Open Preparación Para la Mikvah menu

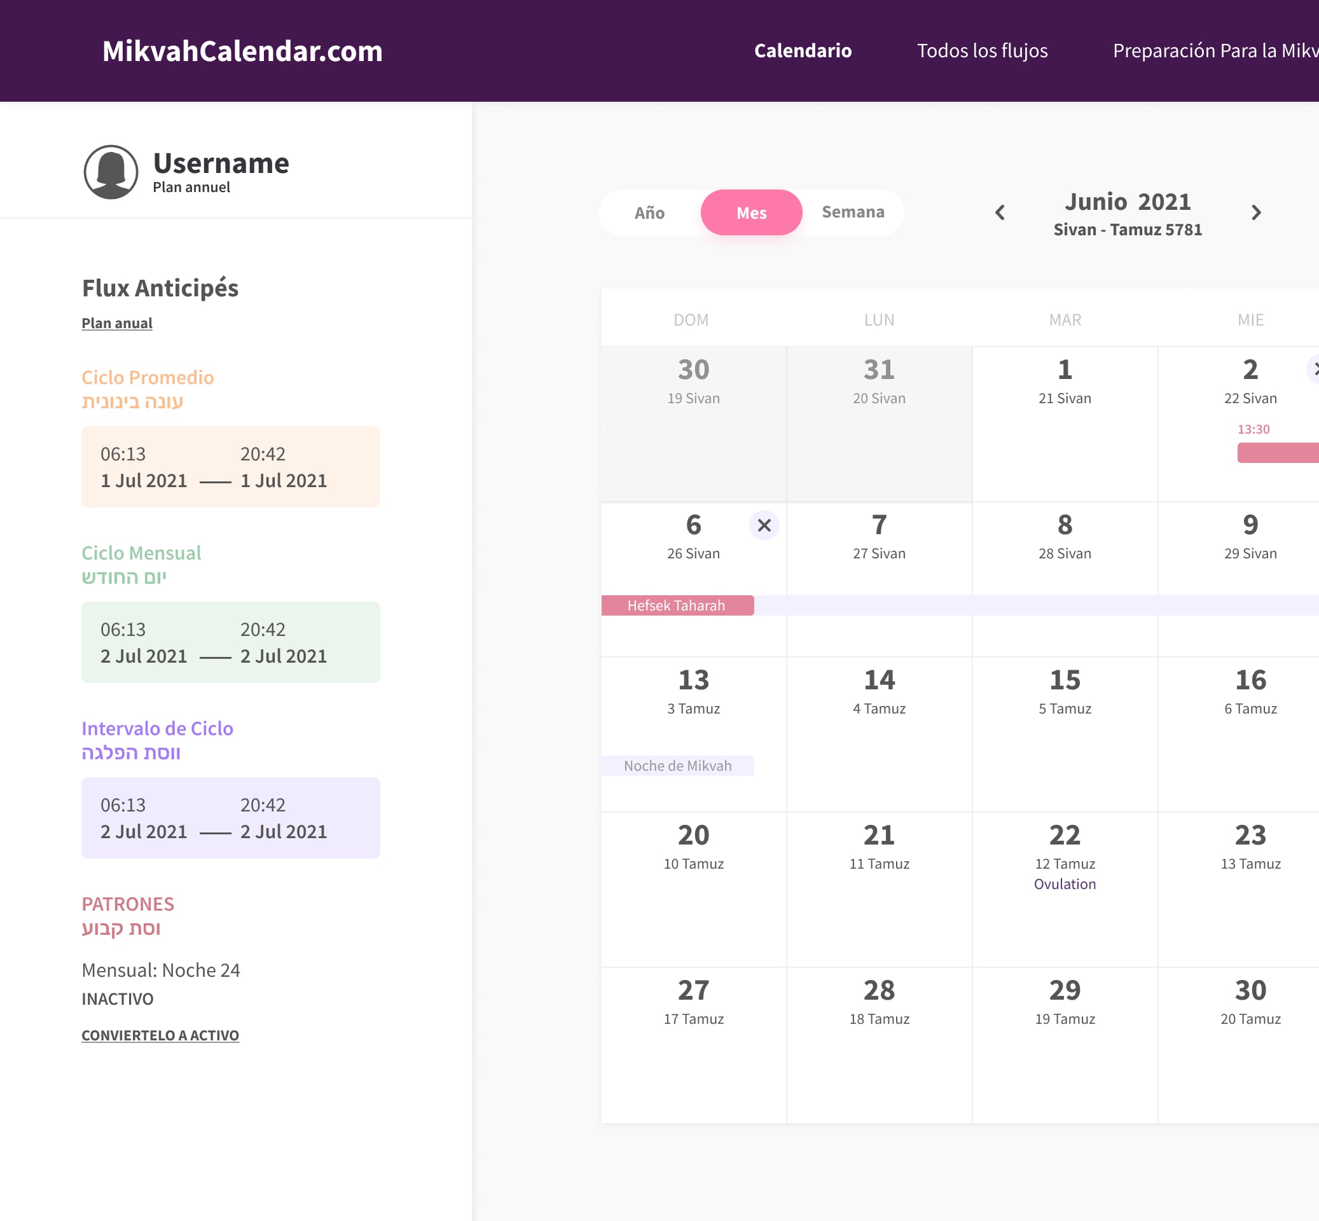pos(1215,51)
